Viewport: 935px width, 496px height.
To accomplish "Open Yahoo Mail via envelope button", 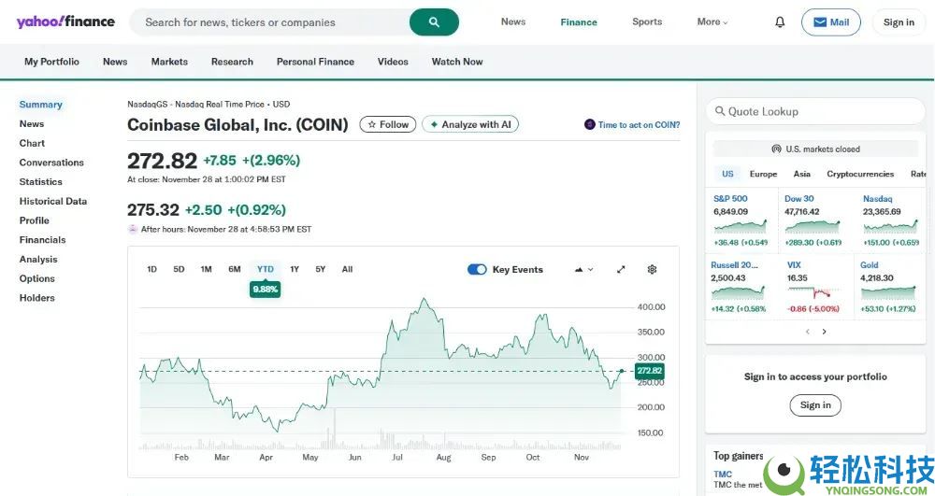I will [830, 22].
